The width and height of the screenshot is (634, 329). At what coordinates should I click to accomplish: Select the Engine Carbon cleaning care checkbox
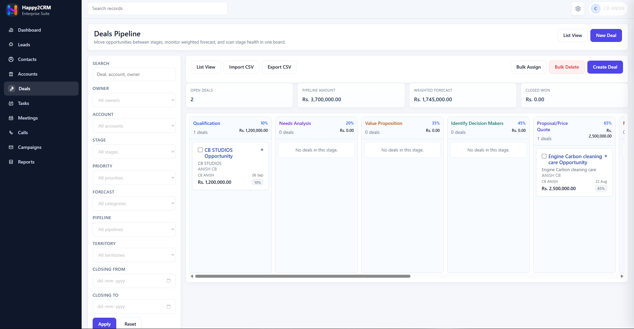tap(544, 156)
